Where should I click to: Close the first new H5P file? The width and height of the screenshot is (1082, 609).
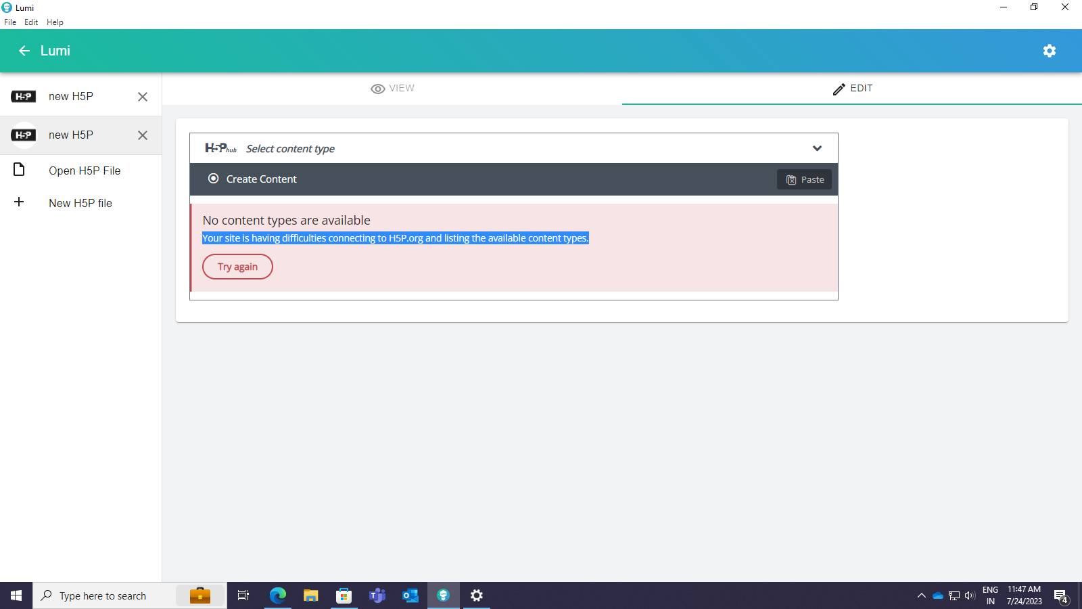(142, 97)
